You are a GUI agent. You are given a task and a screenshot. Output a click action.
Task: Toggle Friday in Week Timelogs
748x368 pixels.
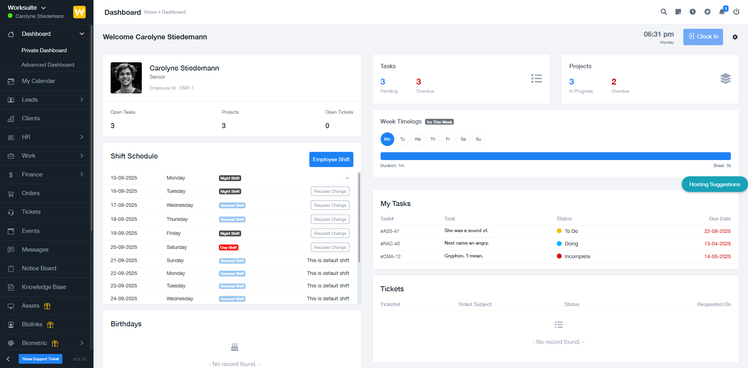448,139
